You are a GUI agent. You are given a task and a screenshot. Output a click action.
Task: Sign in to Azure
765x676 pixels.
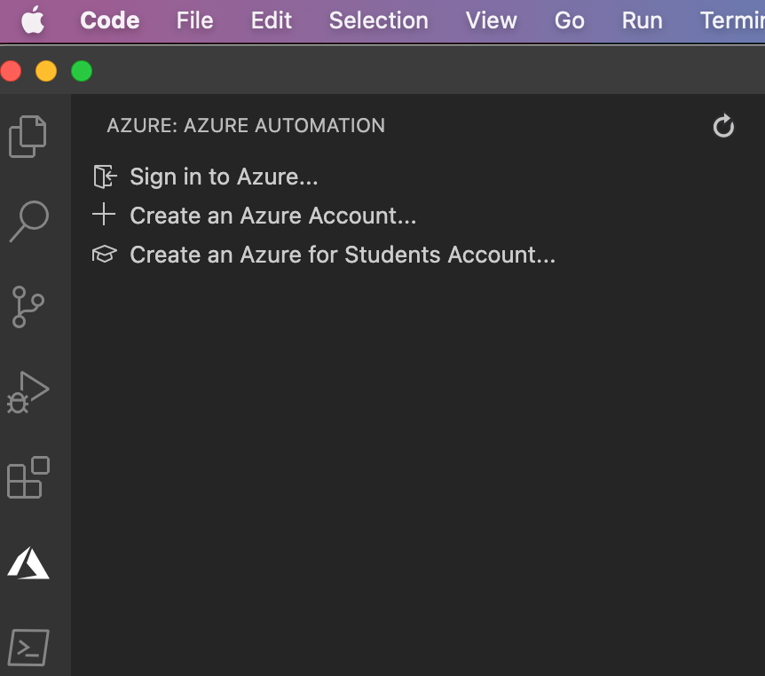tap(224, 177)
